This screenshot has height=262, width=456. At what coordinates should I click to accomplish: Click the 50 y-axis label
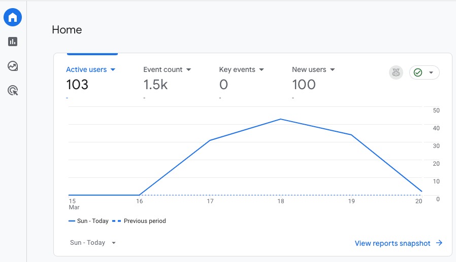436,110
